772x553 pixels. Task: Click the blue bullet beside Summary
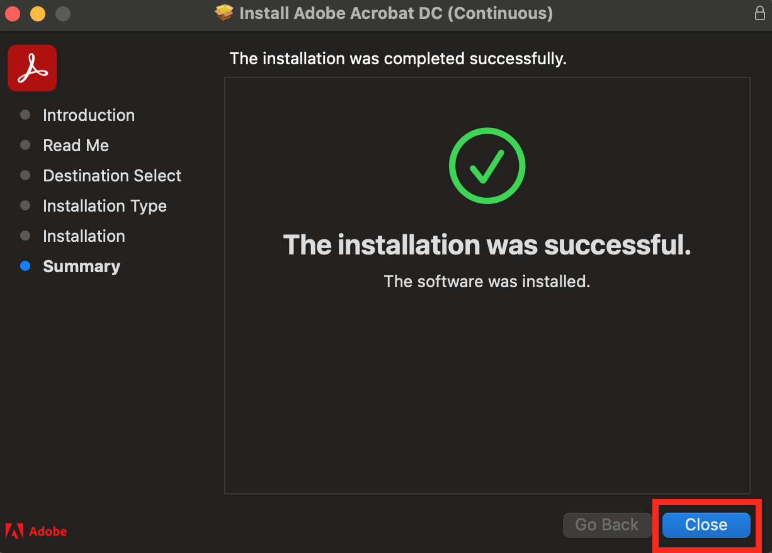(x=25, y=266)
